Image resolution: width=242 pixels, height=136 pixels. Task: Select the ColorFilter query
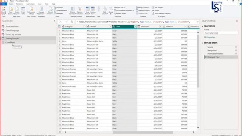coord(29,42)
